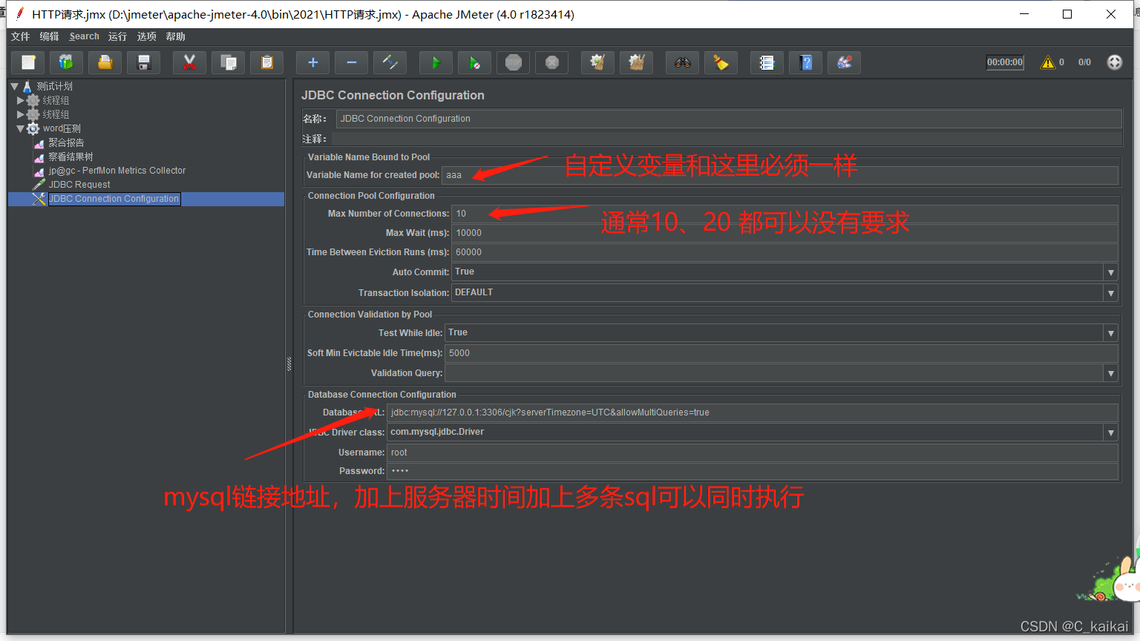Click the warning triangle log icon
1140x641 pixels.
point(1048,62)
